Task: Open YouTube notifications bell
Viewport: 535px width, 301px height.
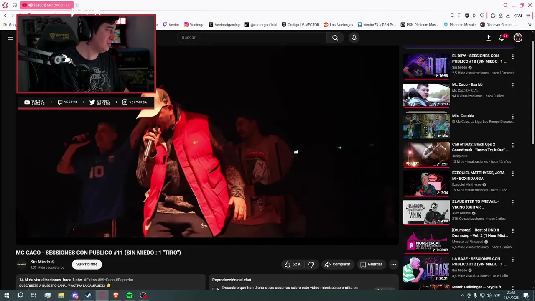Action: (502, 38)
